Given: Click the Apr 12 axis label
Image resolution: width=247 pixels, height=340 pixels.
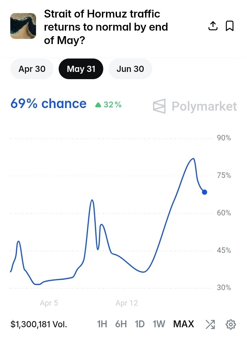Looking at the screenshot, I should [127, 303].
